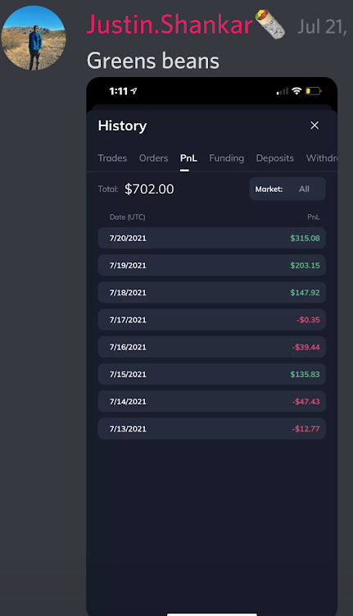The image size is (353, 616).
Task: Close the History panel with X
Action: [315, 125]
